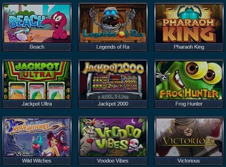Screen dimensions: 226x167
Task: Choose the Jackpot 2000 slot machine picture
Action: coord(113,80)
